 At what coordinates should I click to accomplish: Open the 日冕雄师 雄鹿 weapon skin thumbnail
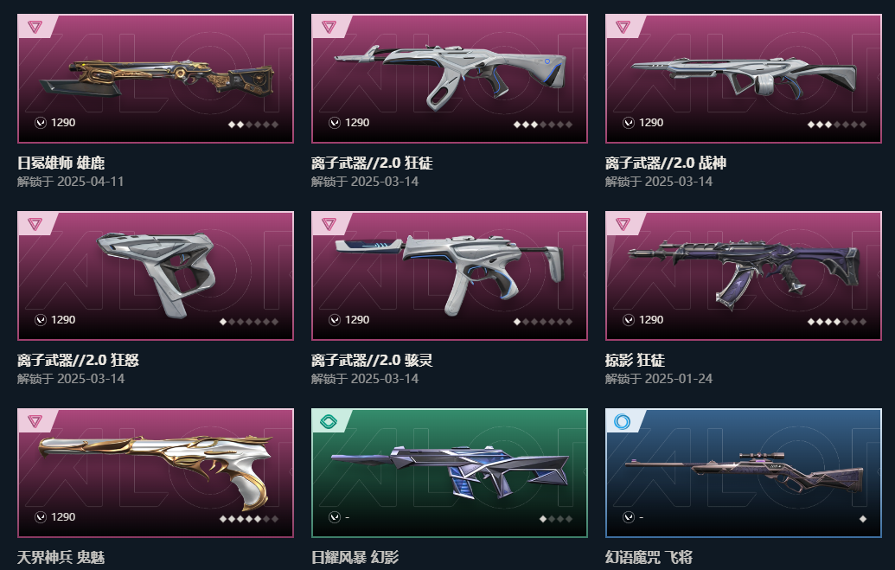click(x=157, y=79)
